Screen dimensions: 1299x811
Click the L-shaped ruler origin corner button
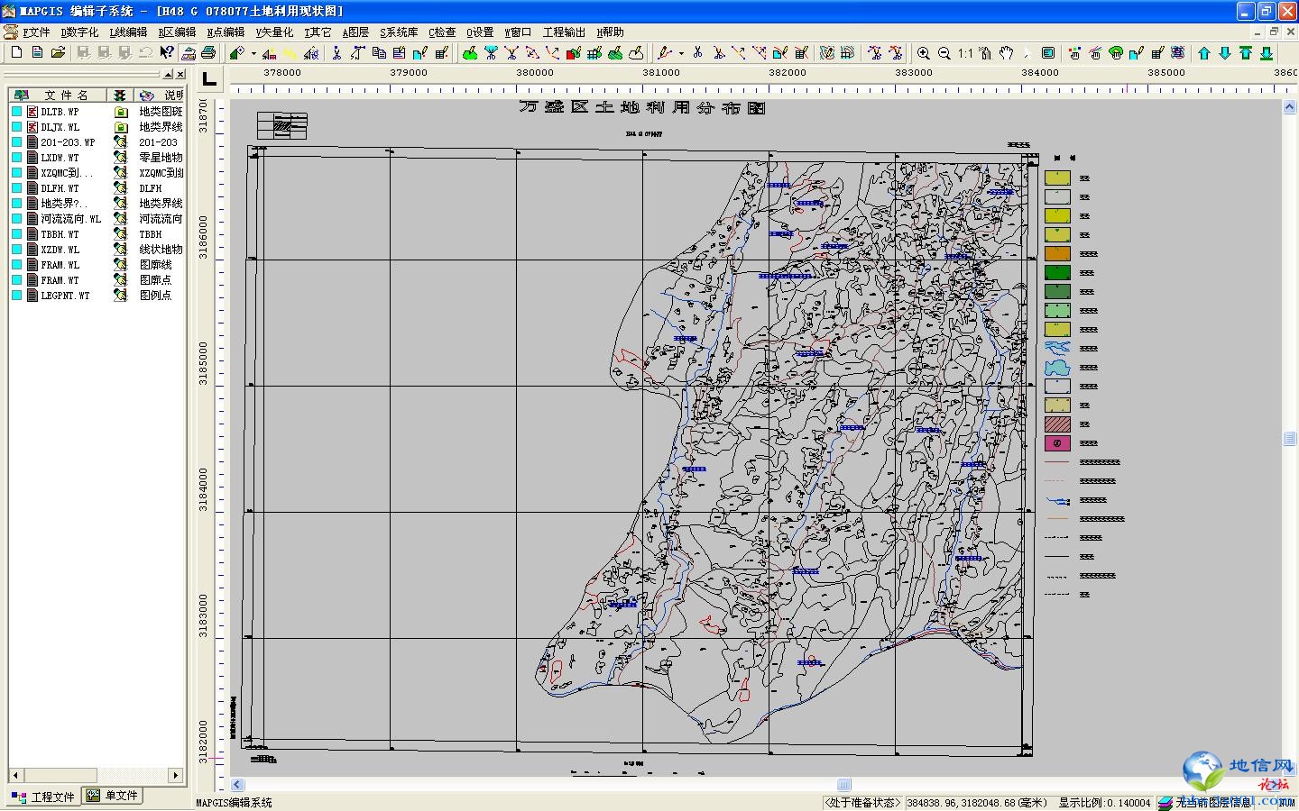point(208,78)
